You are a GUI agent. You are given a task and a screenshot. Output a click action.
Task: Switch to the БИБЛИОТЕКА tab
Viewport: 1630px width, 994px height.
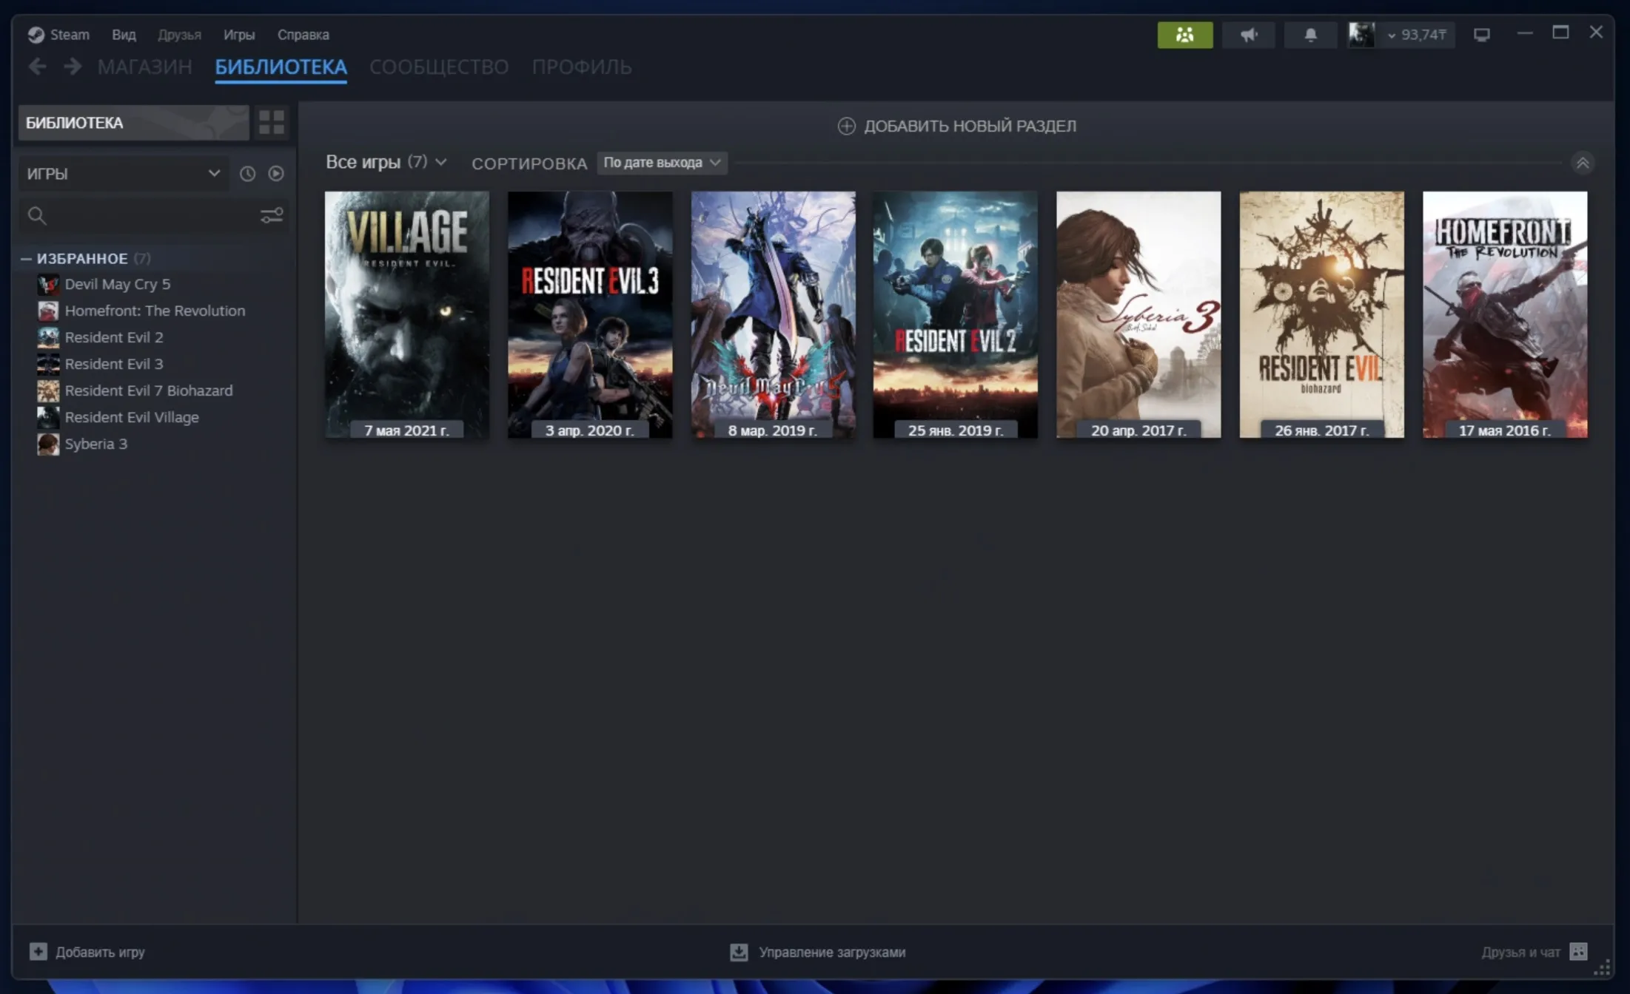click(281, 67)
